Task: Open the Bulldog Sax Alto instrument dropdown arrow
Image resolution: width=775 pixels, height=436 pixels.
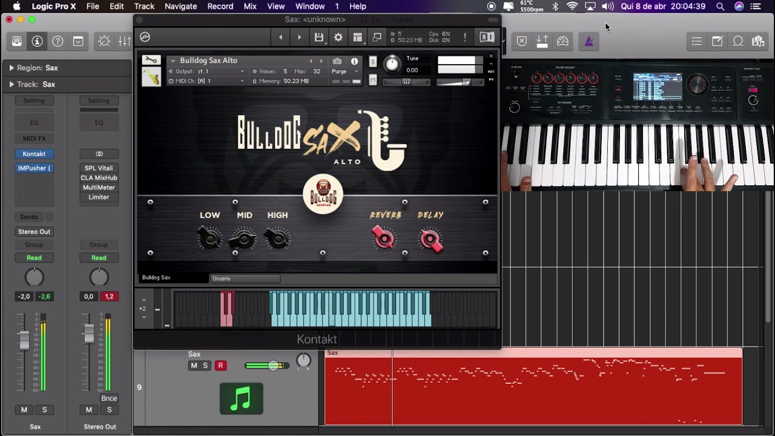Action: click(x=173, y=61)
